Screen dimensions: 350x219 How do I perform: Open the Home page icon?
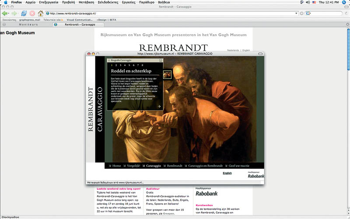click(40, 14)
